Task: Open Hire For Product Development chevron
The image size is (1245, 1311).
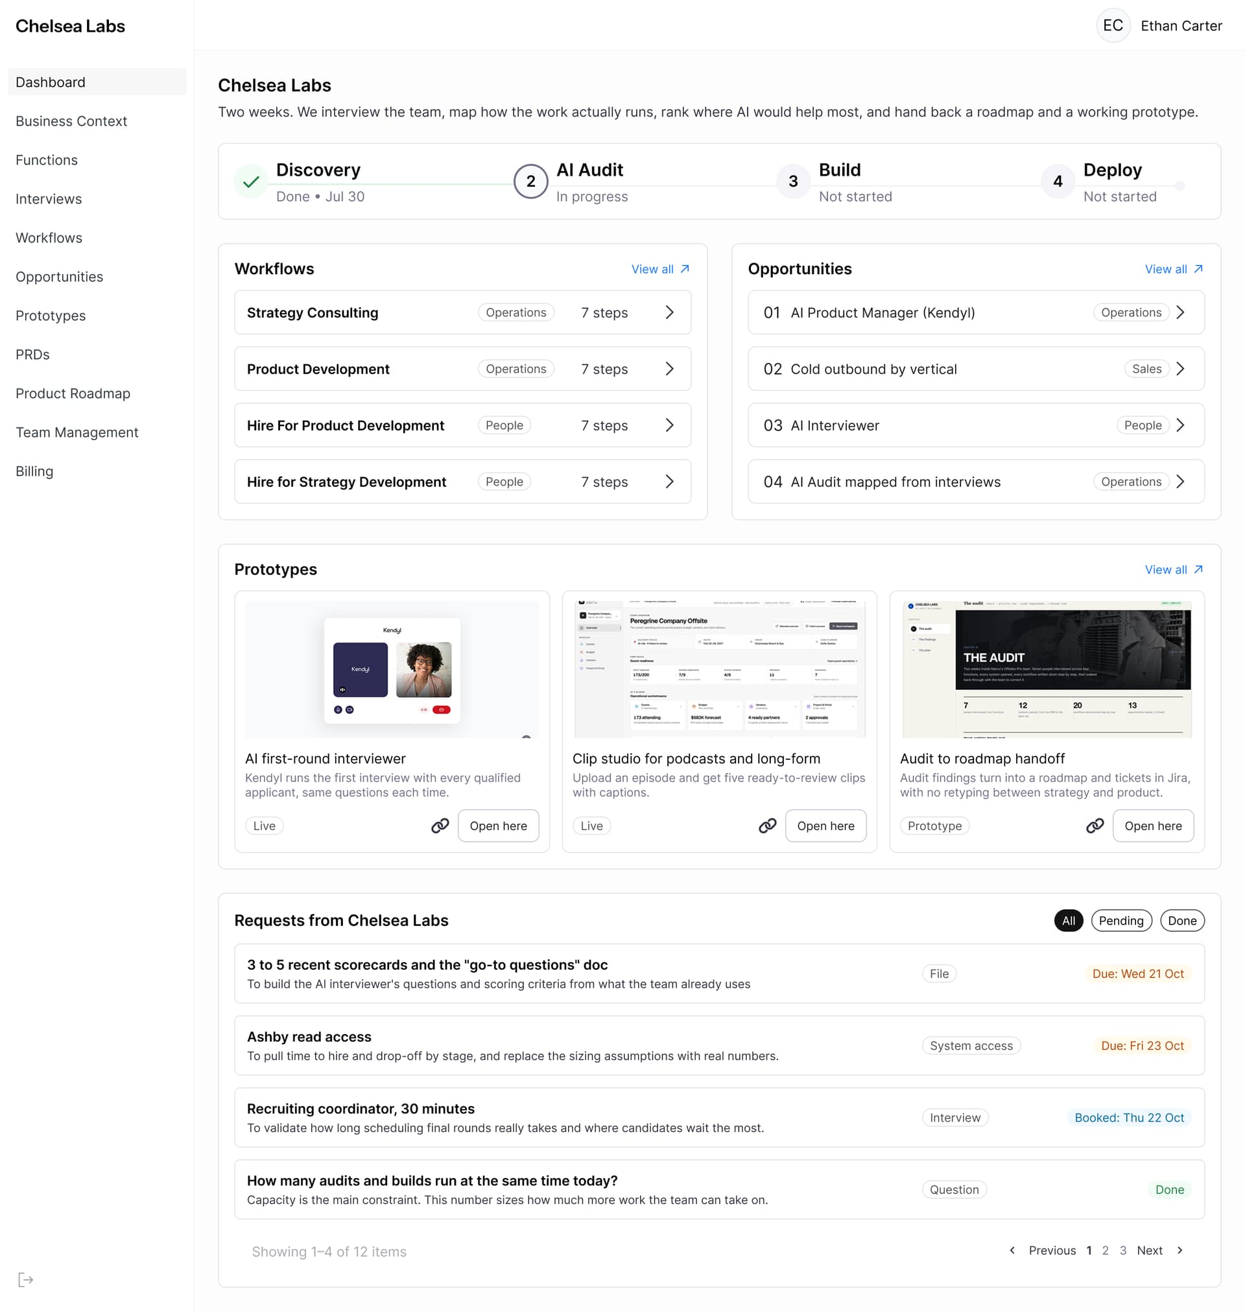Action: pos(670,425)
